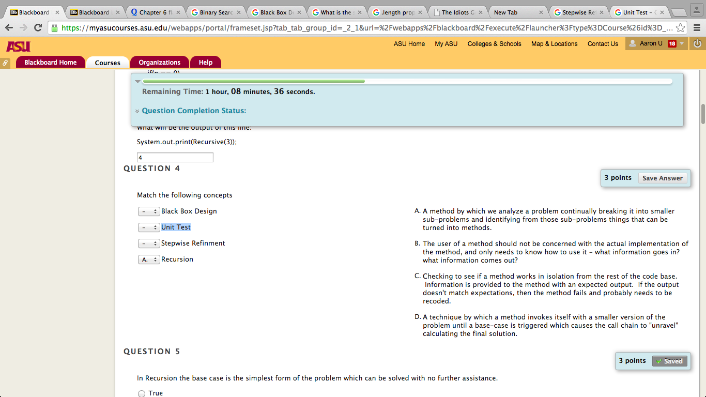Open Aaron U user menu arrow
The image size is (706, 397).
682,43
